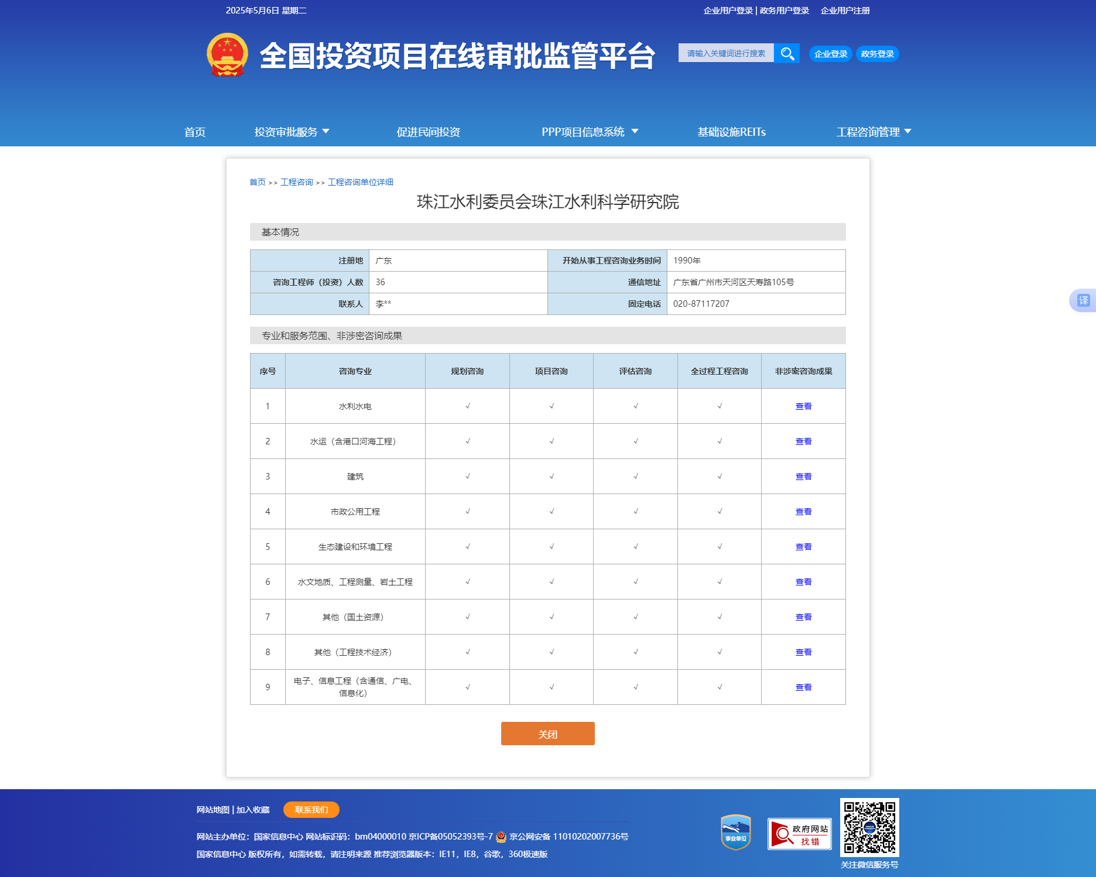Open 查看 link for the 水利水电 row
The width and height of the screenshot is (1096, 877).
tap(803, 406)
